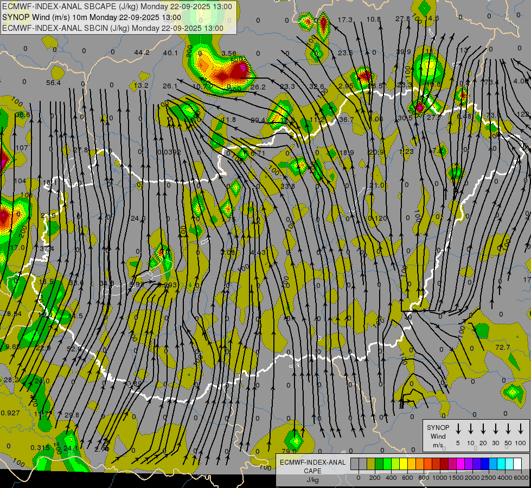531x488 pixels.
Task: Click the 52.6 value on the map
Action: tap(74, 349)
